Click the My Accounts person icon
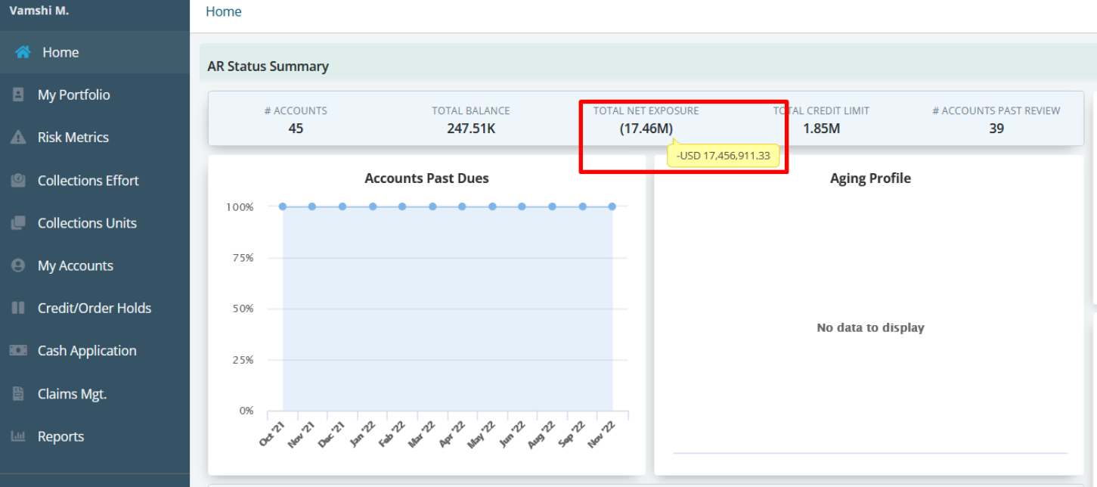1097x487 pixels. point(18,266)
